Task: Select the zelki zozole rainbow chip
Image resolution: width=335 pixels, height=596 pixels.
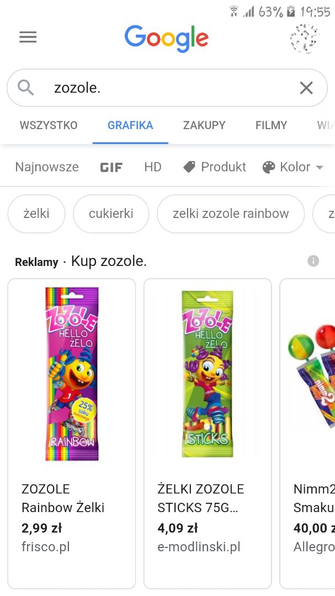Action: (231, 214)
